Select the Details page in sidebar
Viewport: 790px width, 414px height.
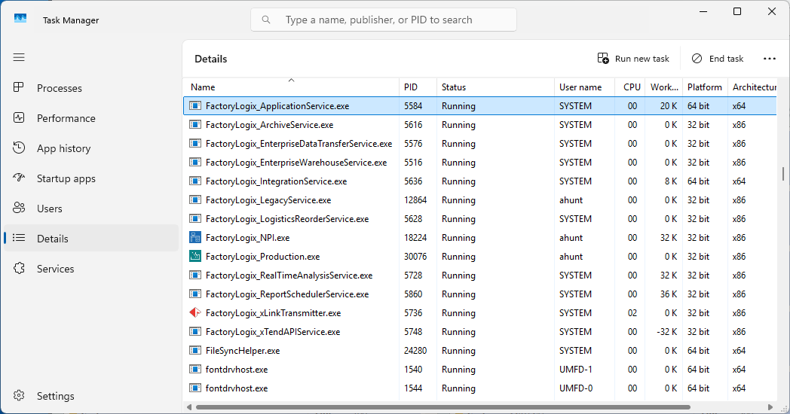coord(91,239)
